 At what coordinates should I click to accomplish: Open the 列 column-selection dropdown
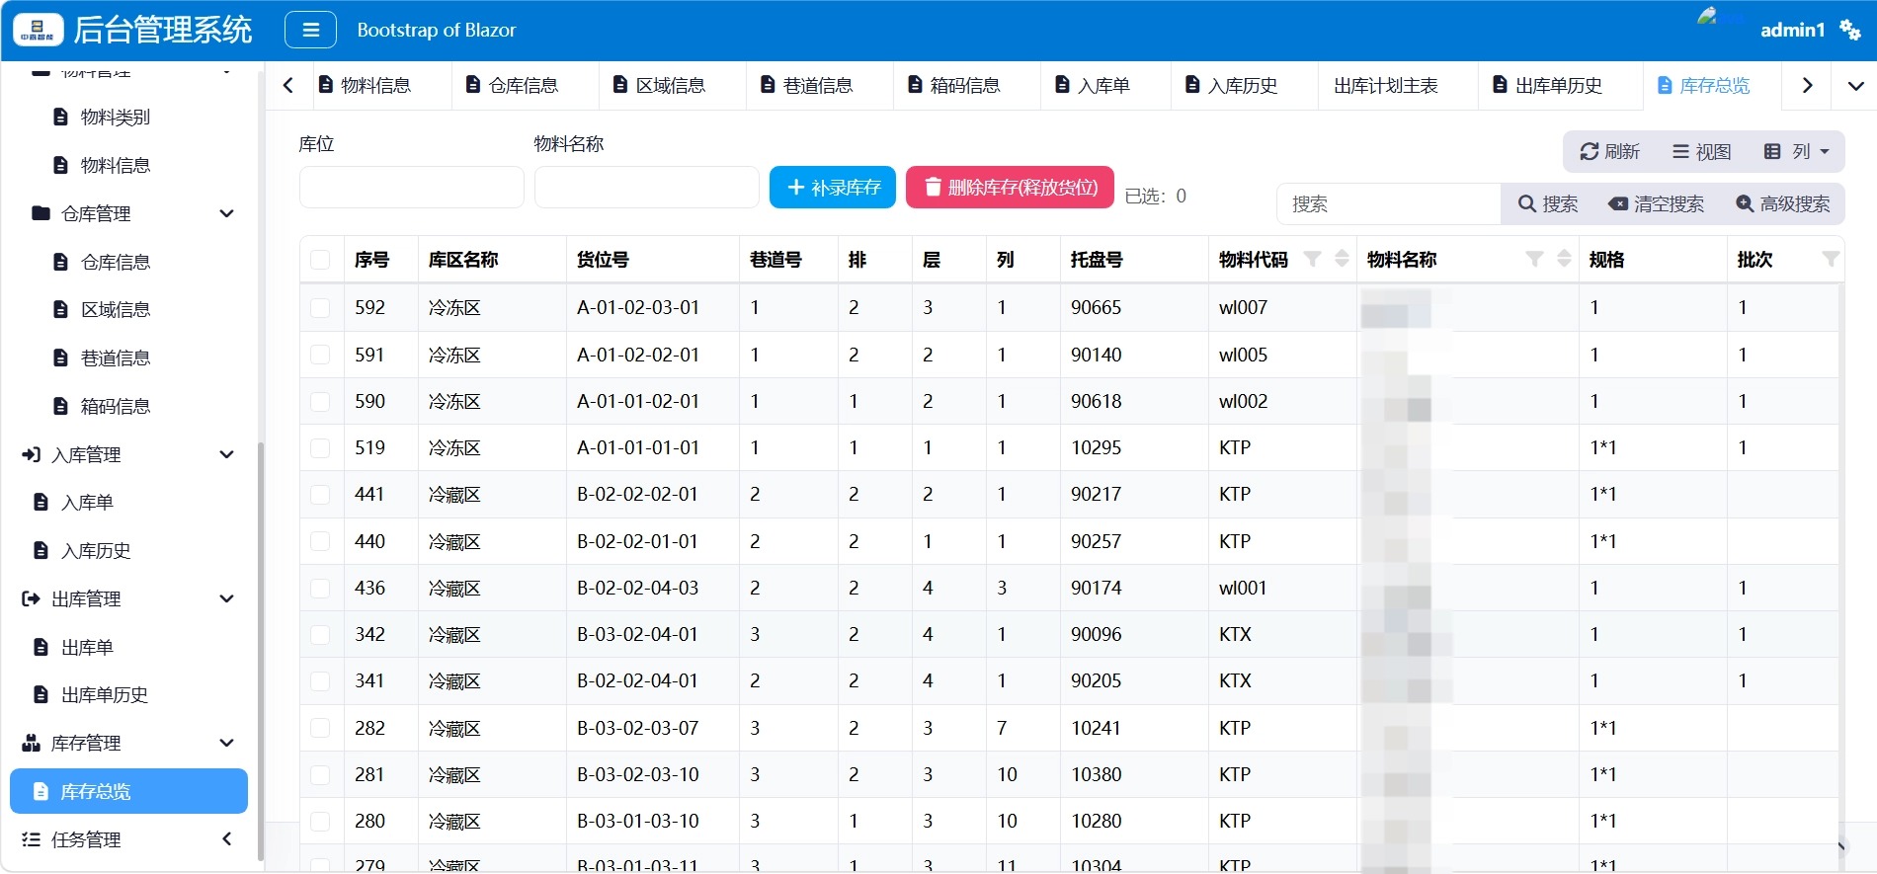(1797, 151)
